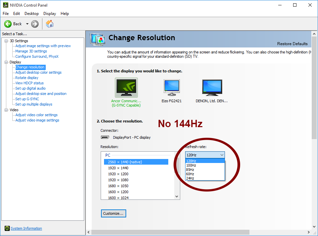Click the Customize... button

pos(113,213)
